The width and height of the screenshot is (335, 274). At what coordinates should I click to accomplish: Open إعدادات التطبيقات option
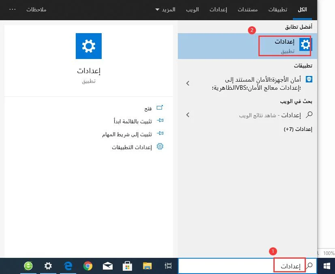(x=132, y=147)
